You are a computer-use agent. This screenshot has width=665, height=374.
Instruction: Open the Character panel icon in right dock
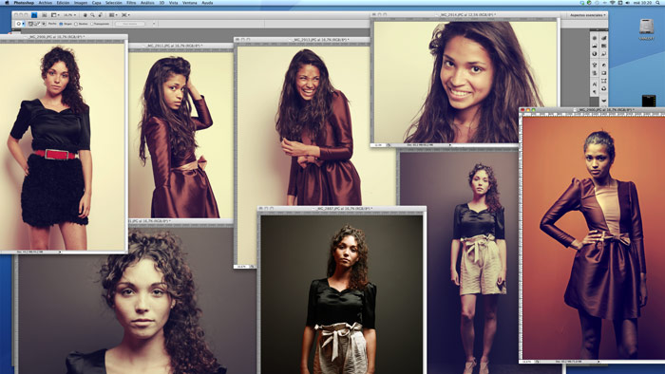tap(594, 84)
